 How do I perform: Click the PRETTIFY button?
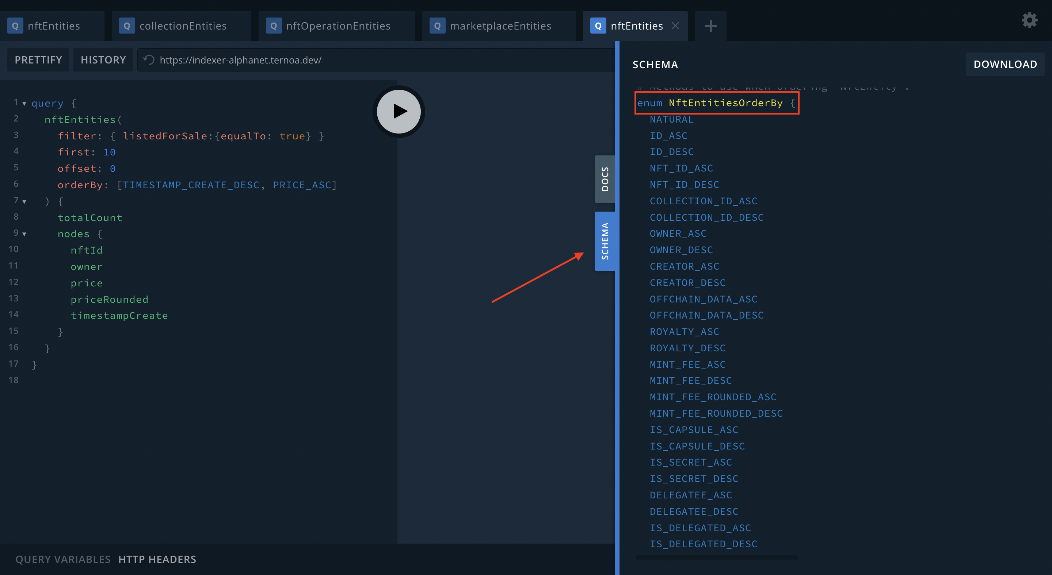click(38, 60)
